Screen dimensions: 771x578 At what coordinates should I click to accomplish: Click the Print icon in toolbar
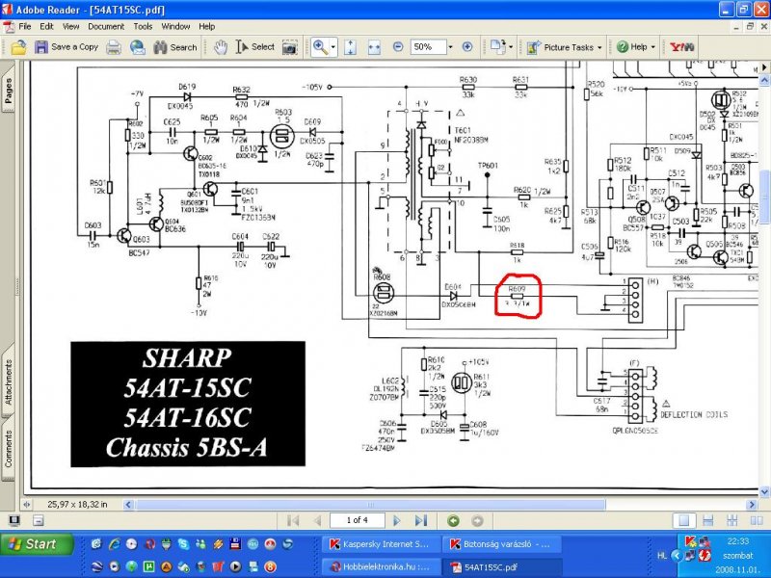click(x=114, y=47)
